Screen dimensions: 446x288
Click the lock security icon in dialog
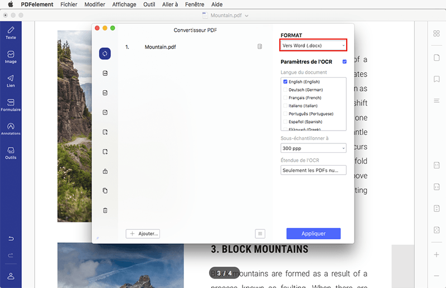[x=105, y=171]
